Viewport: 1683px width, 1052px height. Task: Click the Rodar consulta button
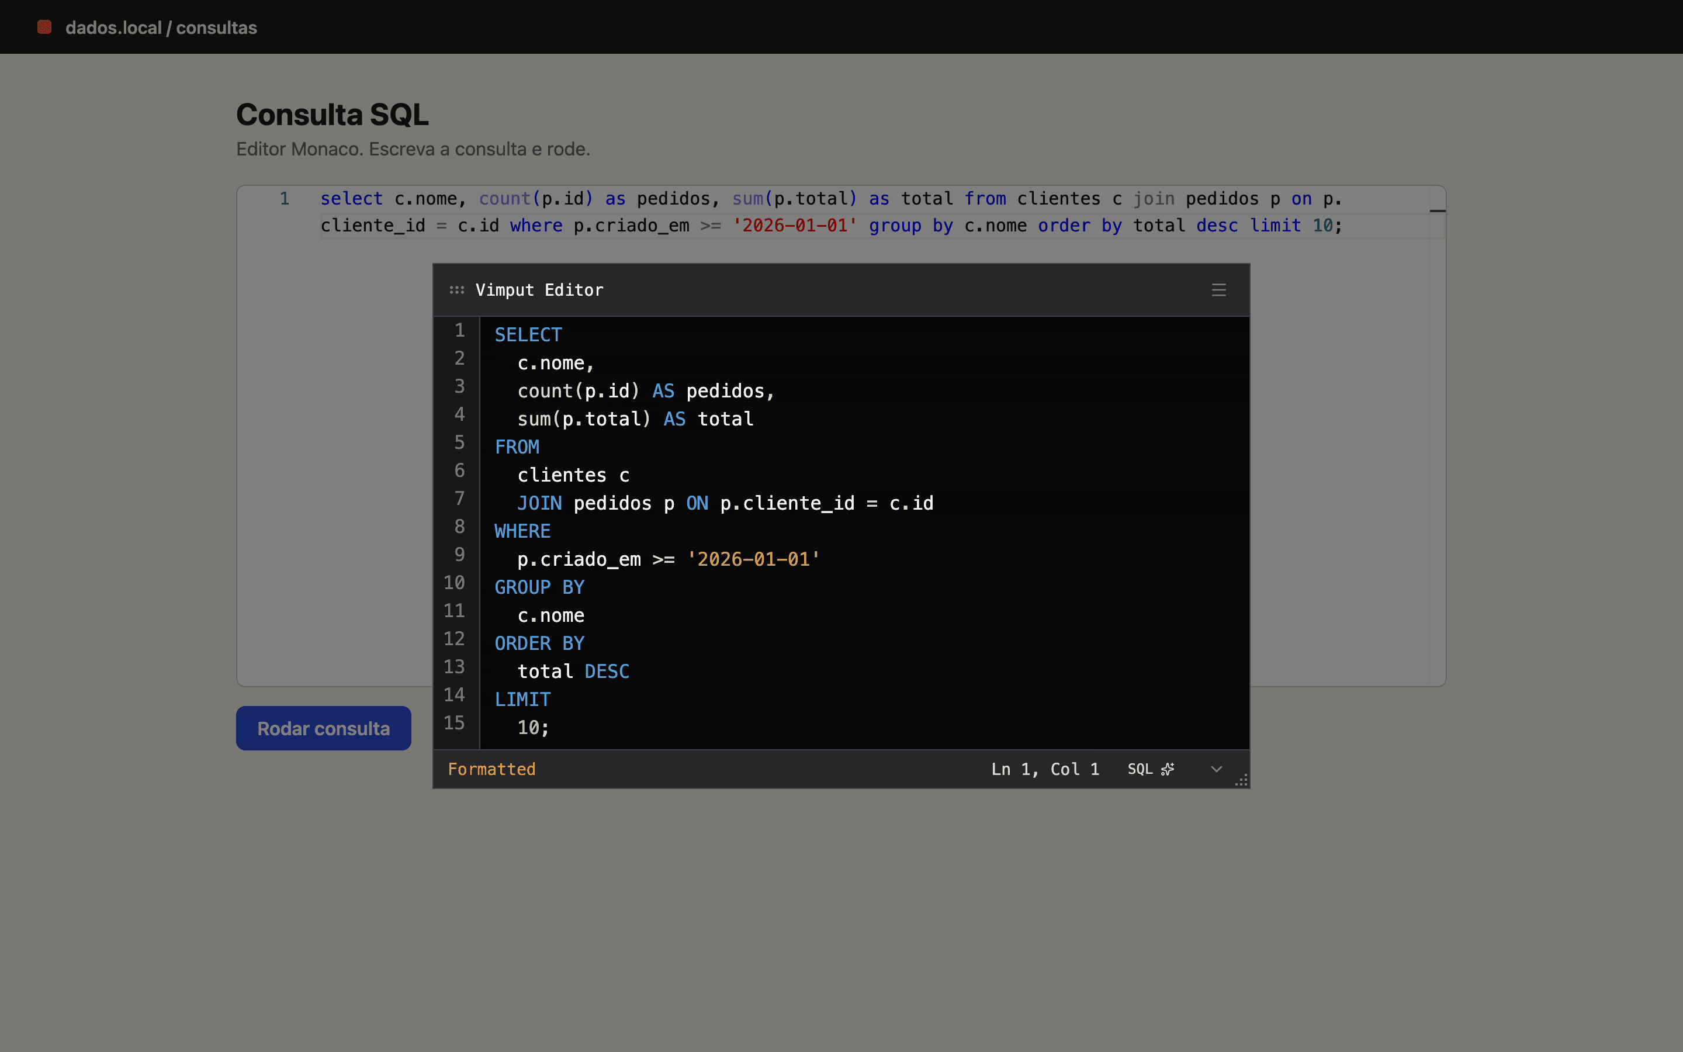pyautogui.click(x=323, y=728)
